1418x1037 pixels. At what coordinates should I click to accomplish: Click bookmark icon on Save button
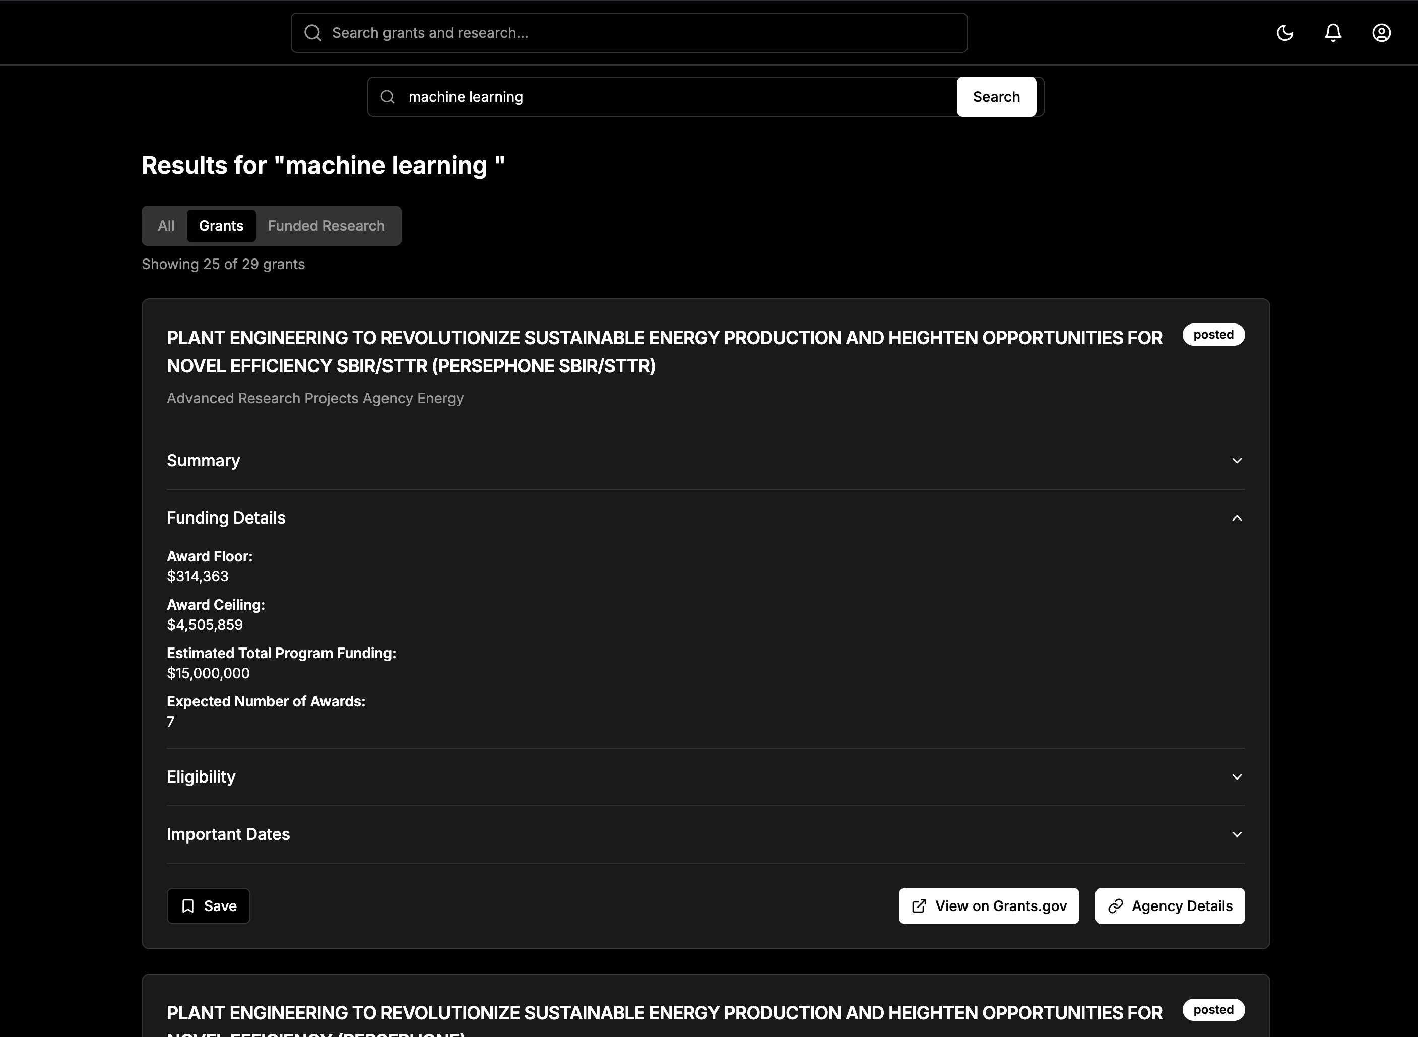[x=187, y=906]
